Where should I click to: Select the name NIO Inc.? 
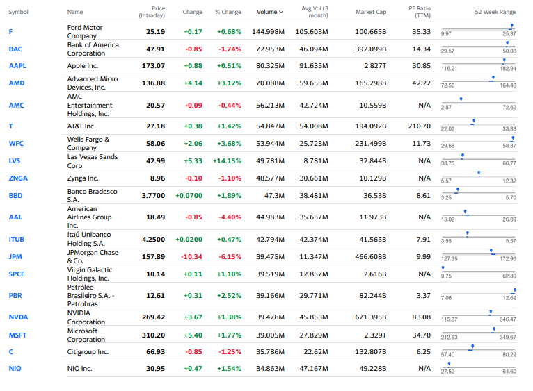[x=79, y=368]
